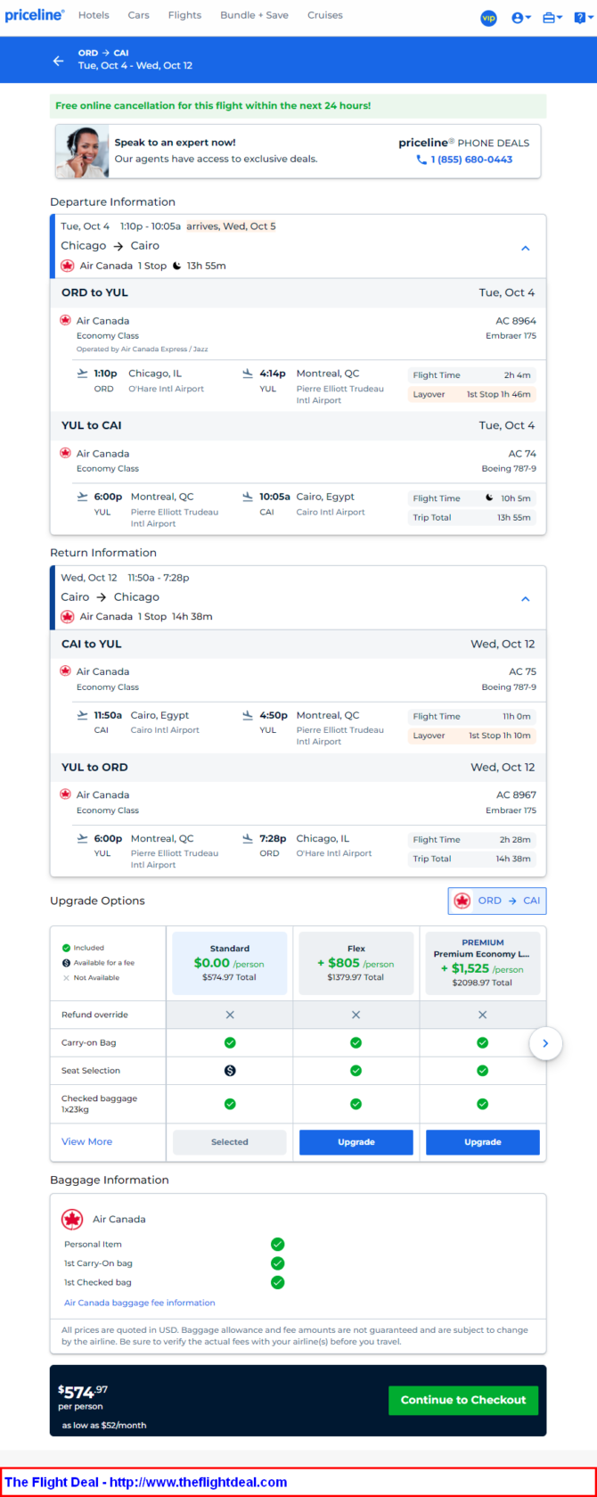The image size is (597, 1497).
Task: Click Standard Carry-on Bag included checkmark
Action: click(230, 1042)
